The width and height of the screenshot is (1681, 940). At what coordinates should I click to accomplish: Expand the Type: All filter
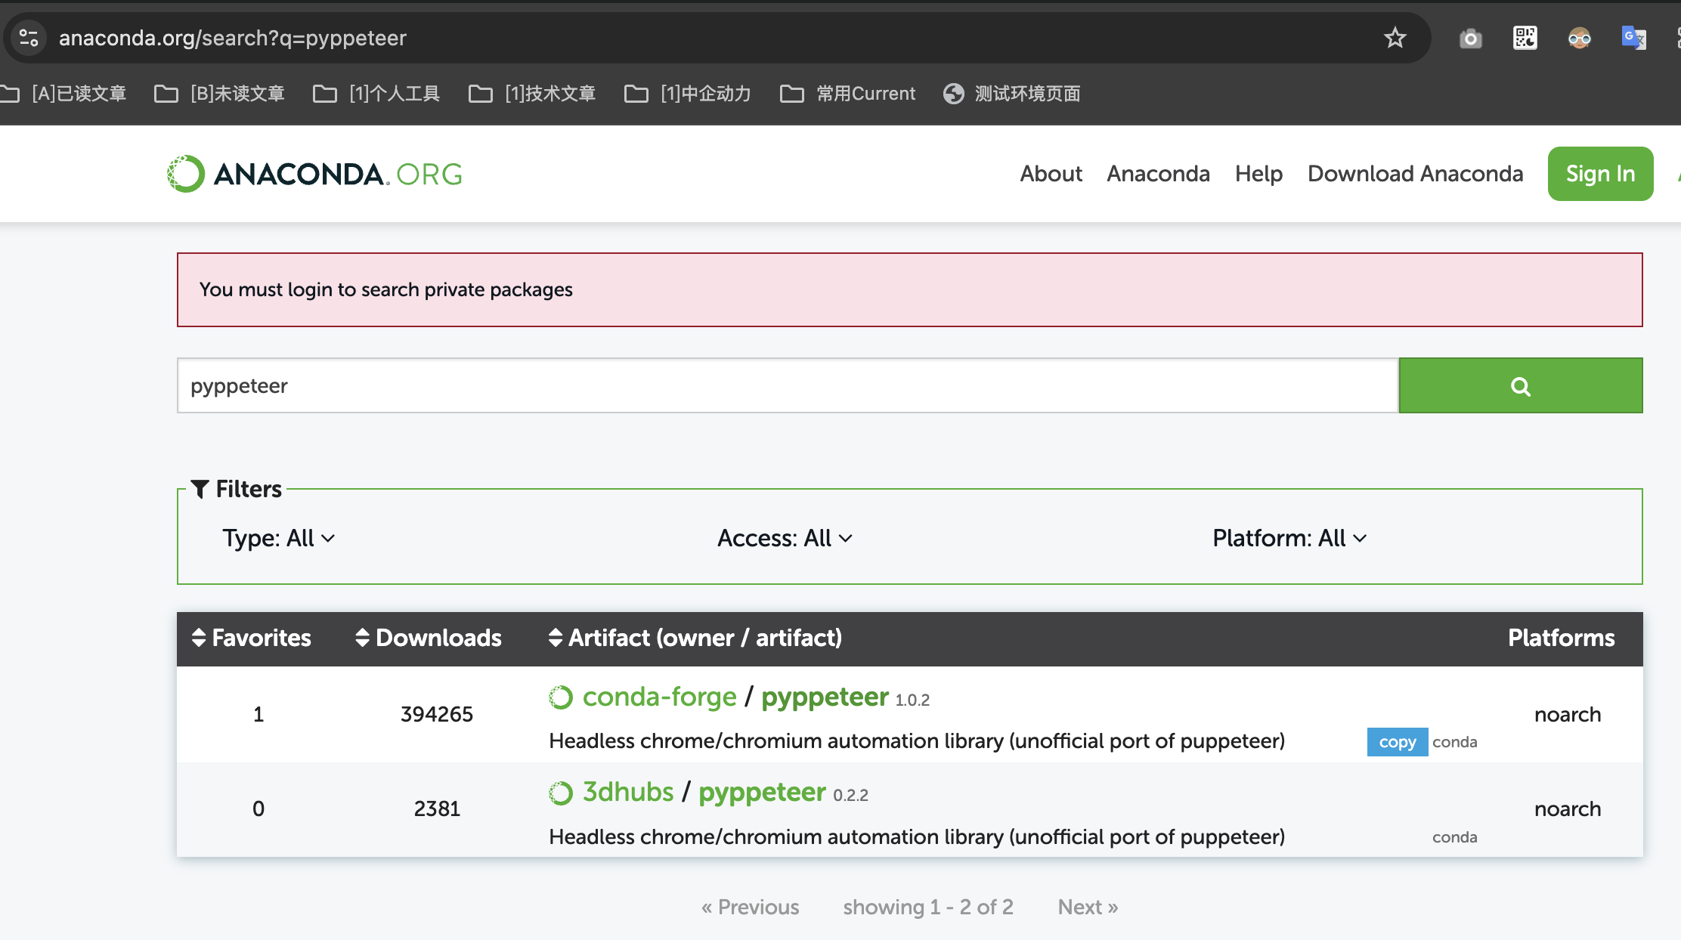coord(278,538)
